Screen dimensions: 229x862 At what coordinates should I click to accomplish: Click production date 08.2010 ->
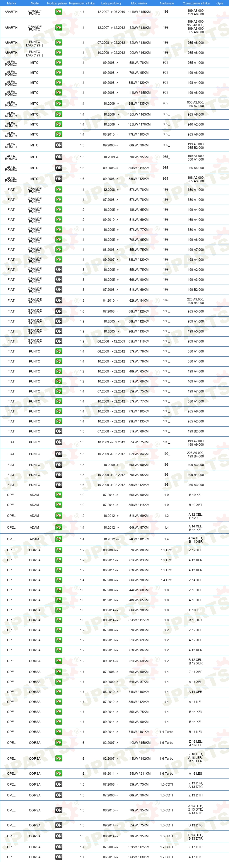click(x=111, y=135)
